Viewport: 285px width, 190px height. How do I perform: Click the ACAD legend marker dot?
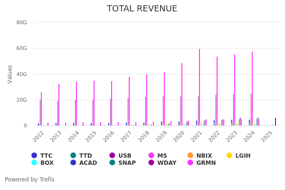pos(73,162)
